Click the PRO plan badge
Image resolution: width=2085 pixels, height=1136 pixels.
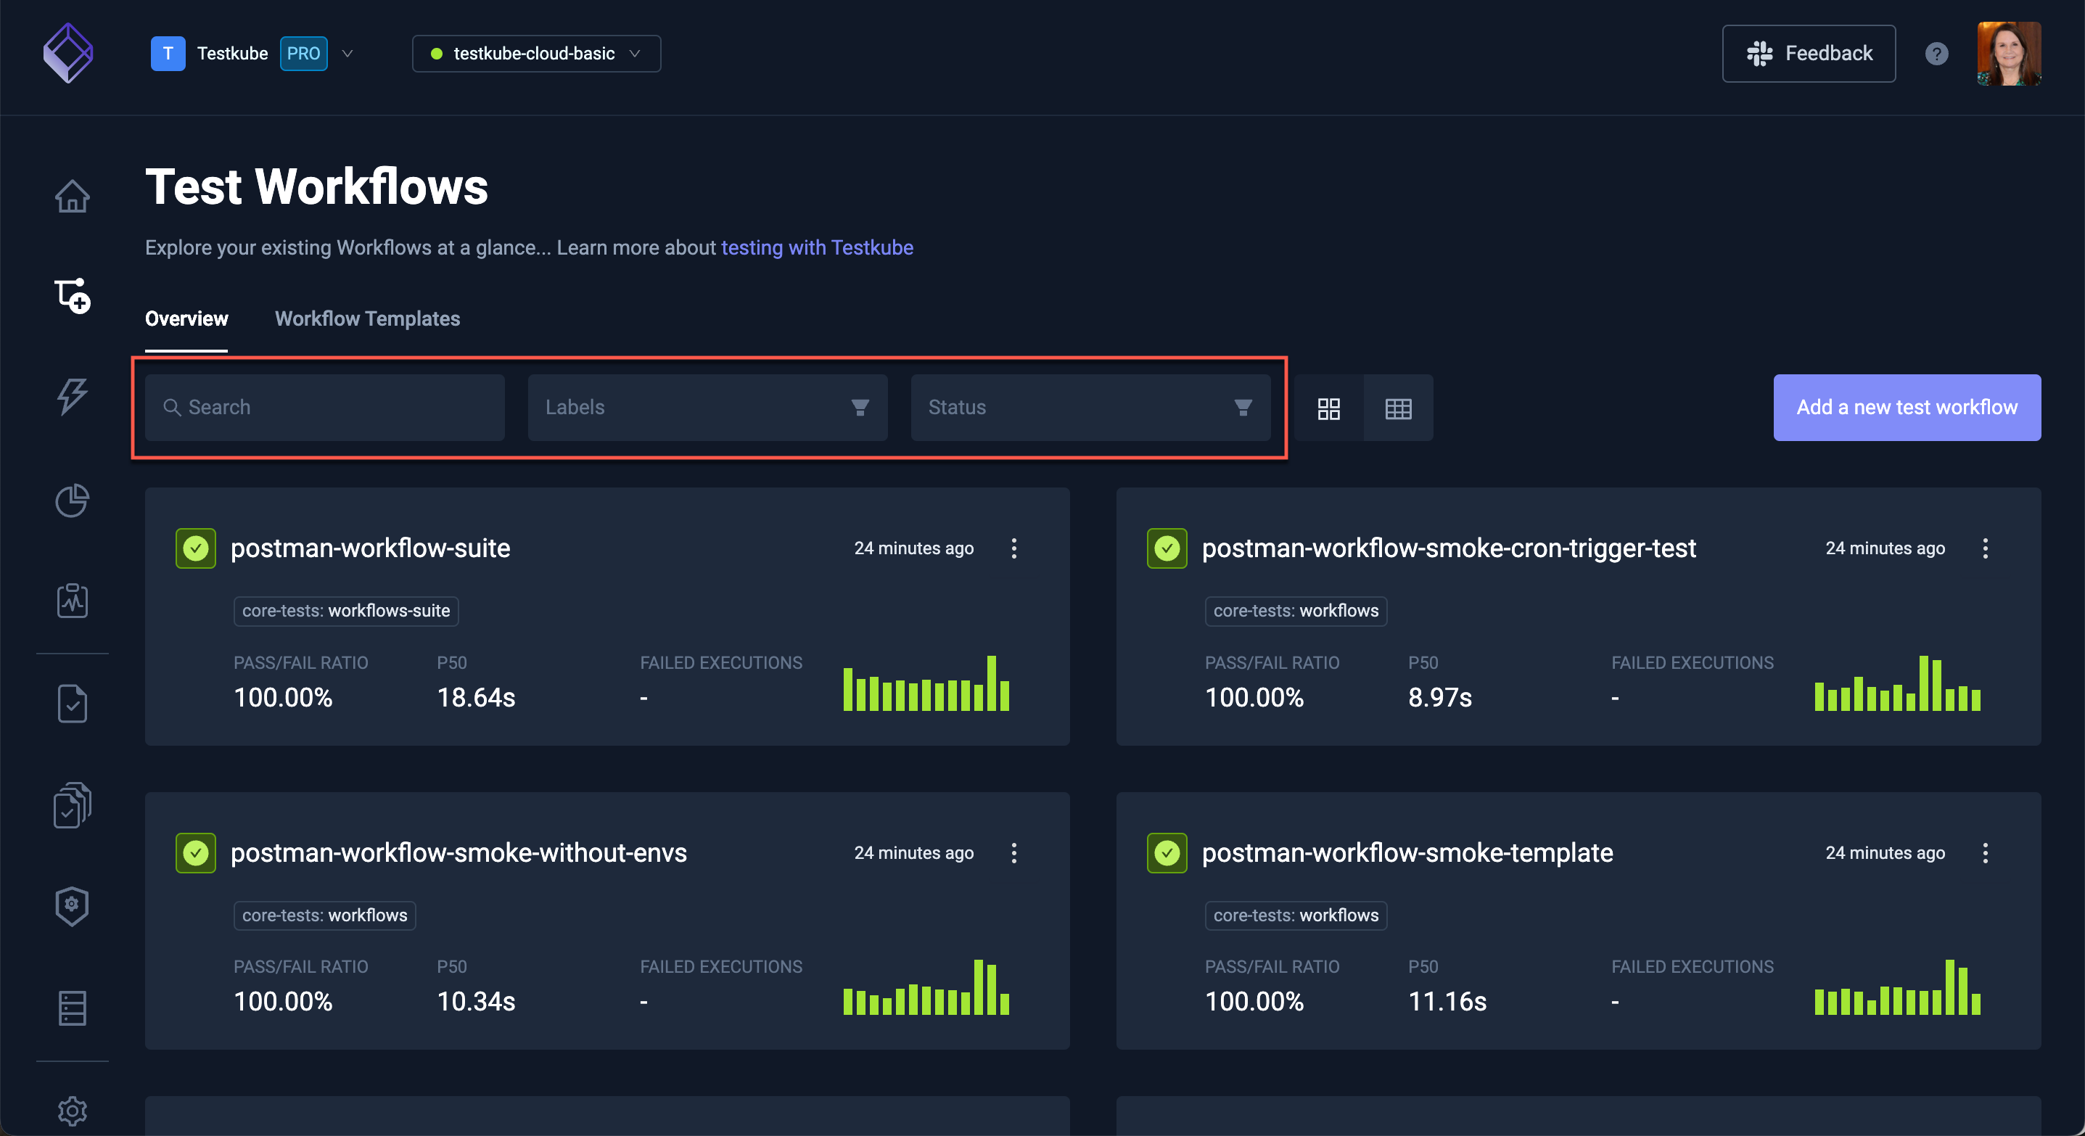[x=303, y=54]
